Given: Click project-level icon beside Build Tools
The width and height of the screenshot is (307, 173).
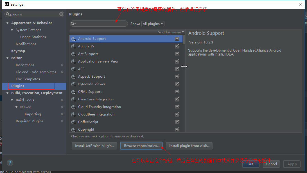Looking at the screenshot, I should 62,100.
